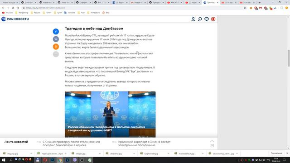Collapse the news feed with the up chevron
This screenshot has height=163, width=290.
(212, 141)
